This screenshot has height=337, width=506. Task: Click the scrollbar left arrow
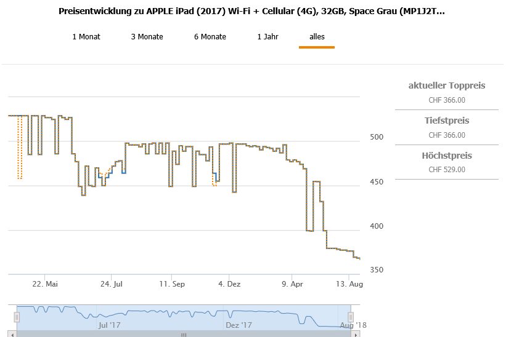pos(13,334)
